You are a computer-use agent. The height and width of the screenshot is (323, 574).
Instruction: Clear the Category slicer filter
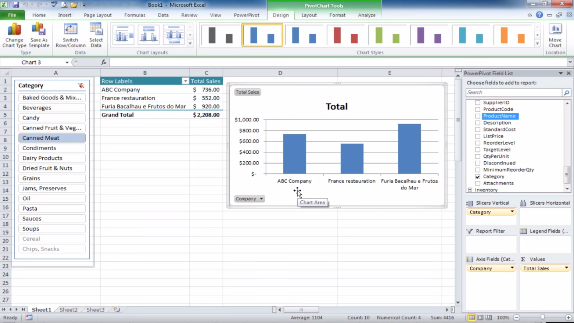(x=81, y=86)
